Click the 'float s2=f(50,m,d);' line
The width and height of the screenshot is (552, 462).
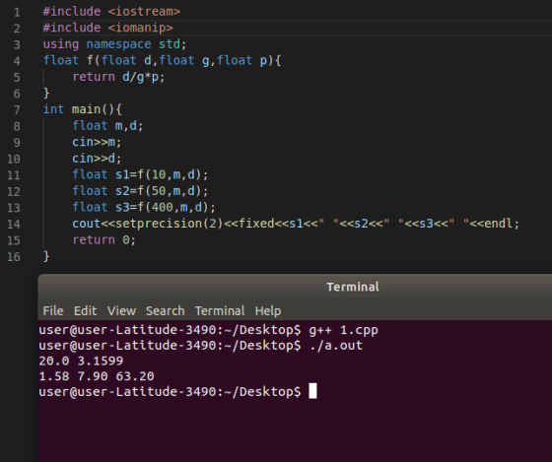[x=140, y=191]
